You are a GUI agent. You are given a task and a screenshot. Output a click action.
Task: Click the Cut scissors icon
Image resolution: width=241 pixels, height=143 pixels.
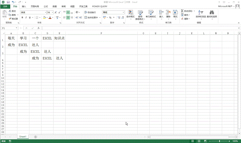(10, 11)
